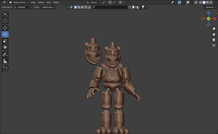Screen dimensions: 218x134
Task: Click the pan hand viewport icon
Action: coord(214,34)
